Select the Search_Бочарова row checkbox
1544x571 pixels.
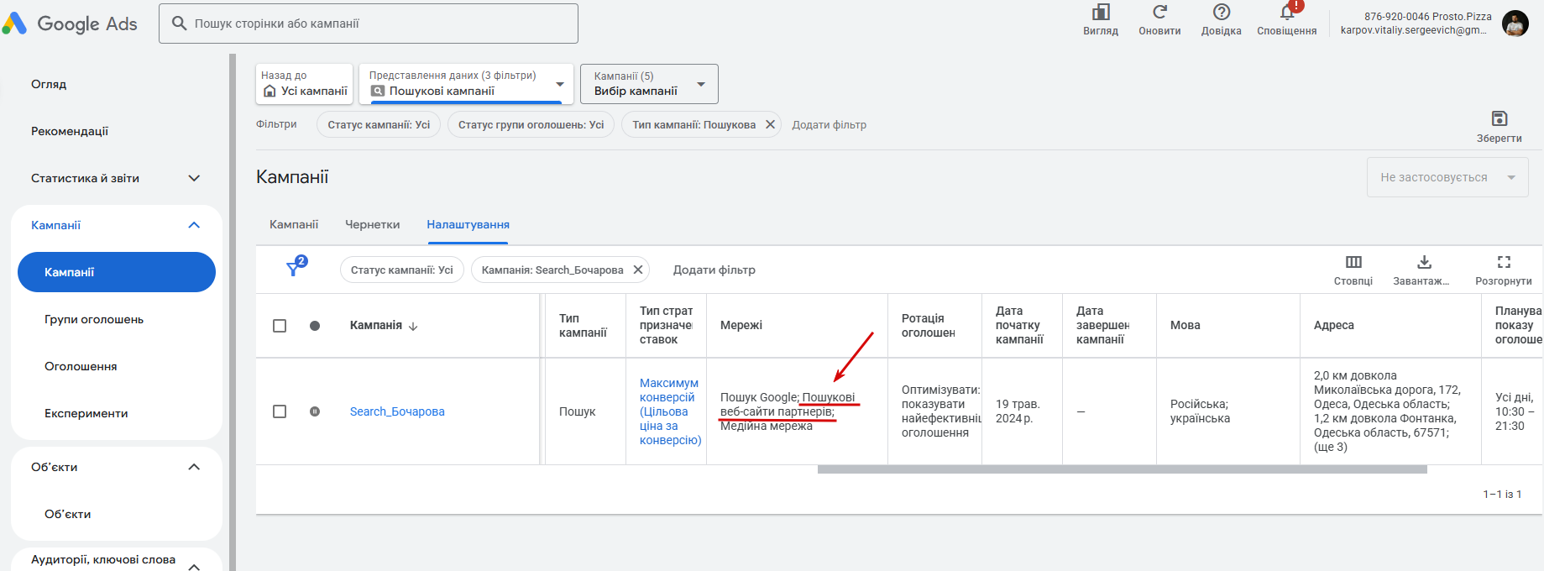pyautogui.click(x=280, y=411)
